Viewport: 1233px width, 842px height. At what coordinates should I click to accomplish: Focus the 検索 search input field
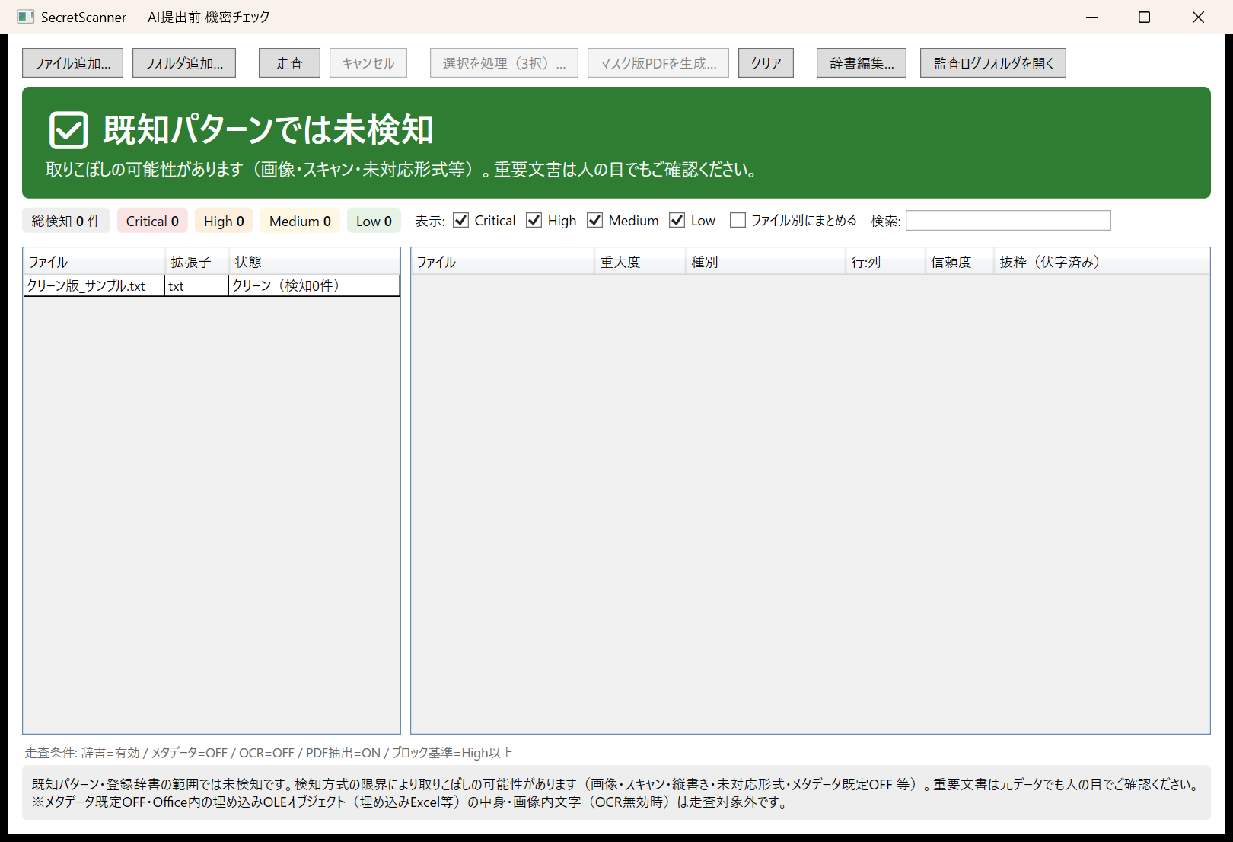point(1008,221)
